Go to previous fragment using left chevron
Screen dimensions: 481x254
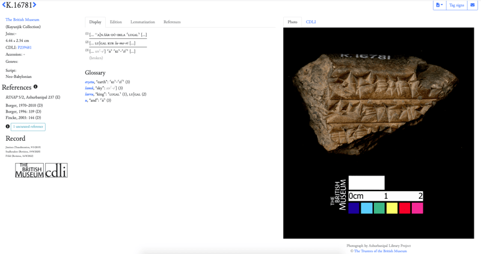click(x=4, y=5)
